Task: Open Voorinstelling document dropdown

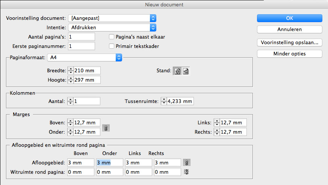Action: click(112, 18)
